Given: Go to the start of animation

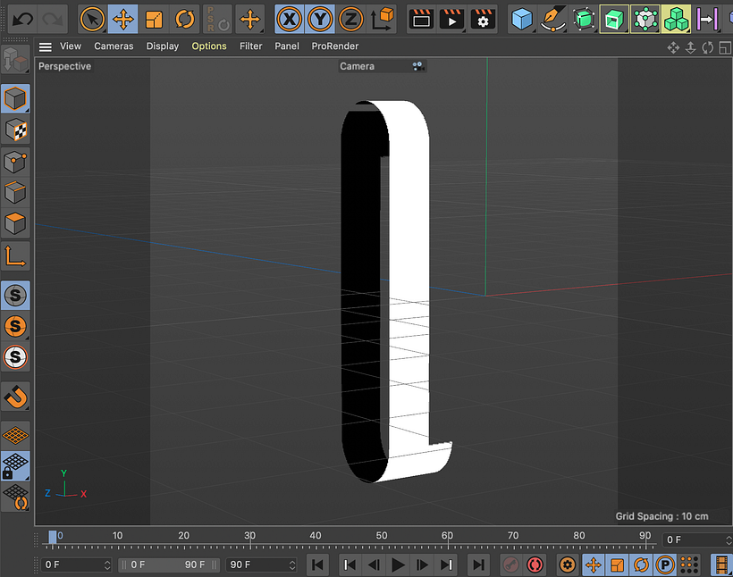Looking at the screenshot, I should 318,564.
